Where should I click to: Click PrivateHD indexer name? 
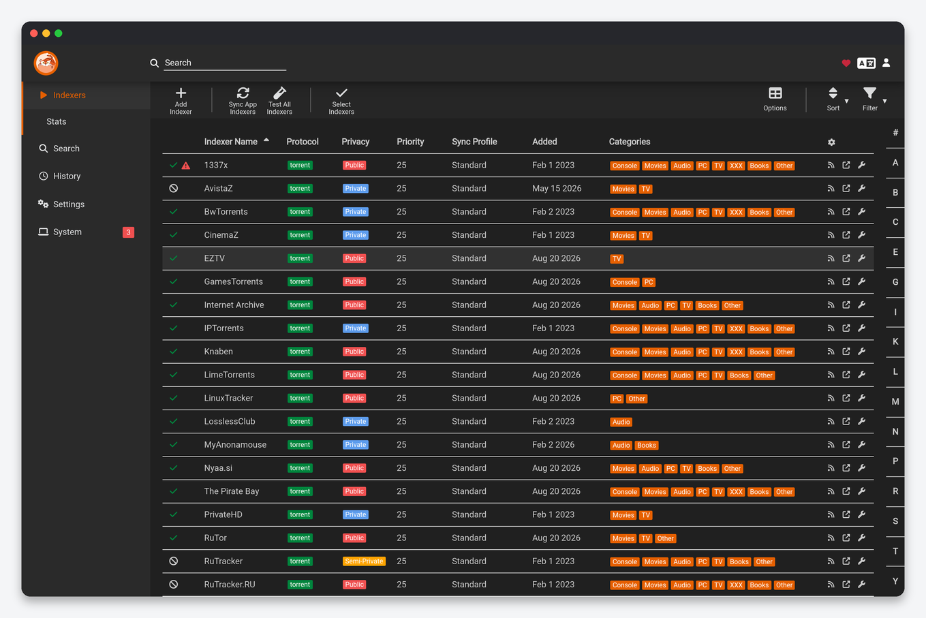coord(223,515)
